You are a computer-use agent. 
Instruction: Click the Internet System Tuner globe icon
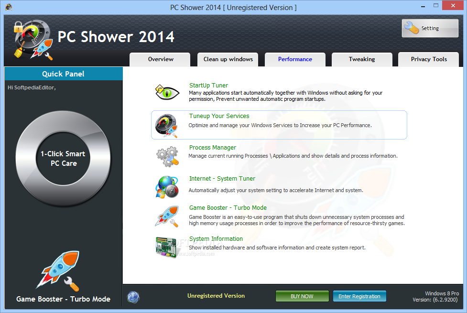(x=167, y=187)
